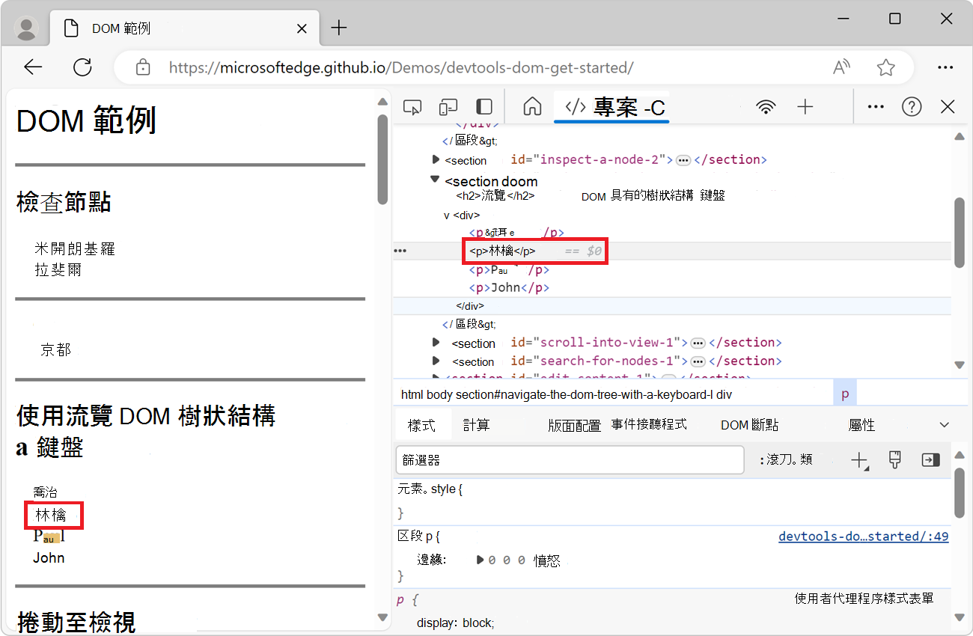Open node actions dots beside 林檎 row
The width and height of the screenshot is (973, 636).
pyautogui.click(x=400, y=251)
